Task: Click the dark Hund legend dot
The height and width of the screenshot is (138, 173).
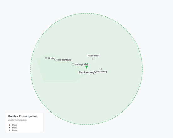Action: (9, 128)
